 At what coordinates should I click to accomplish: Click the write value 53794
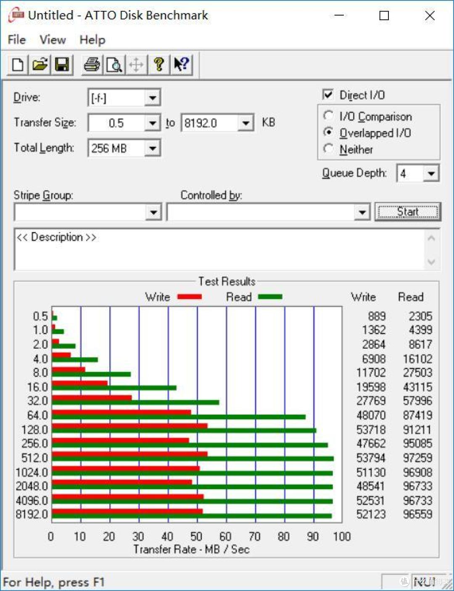pyautogui.click(x=371, y=458)
